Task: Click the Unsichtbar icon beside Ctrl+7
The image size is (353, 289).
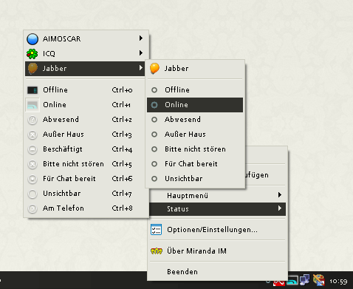Action: (32, 194)
